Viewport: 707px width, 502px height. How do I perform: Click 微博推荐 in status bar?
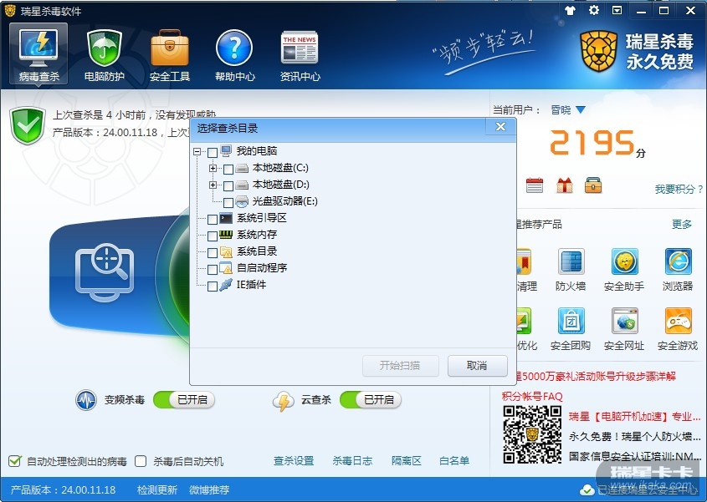pos(209,489)
